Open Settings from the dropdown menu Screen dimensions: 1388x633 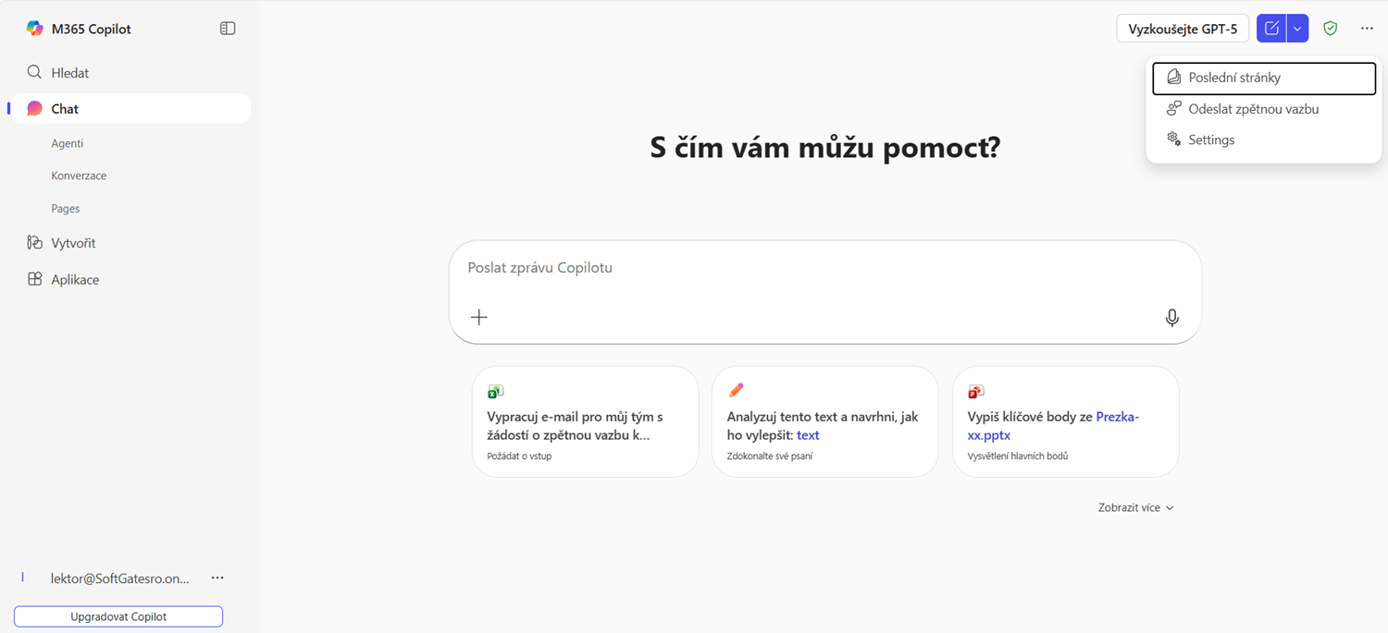click(x=1211, y=140)
